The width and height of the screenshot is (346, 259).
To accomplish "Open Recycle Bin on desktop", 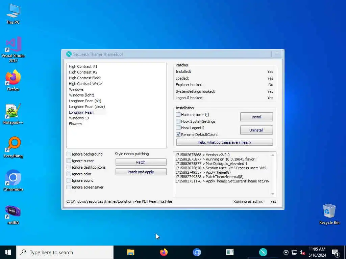I will pos(329,214).
